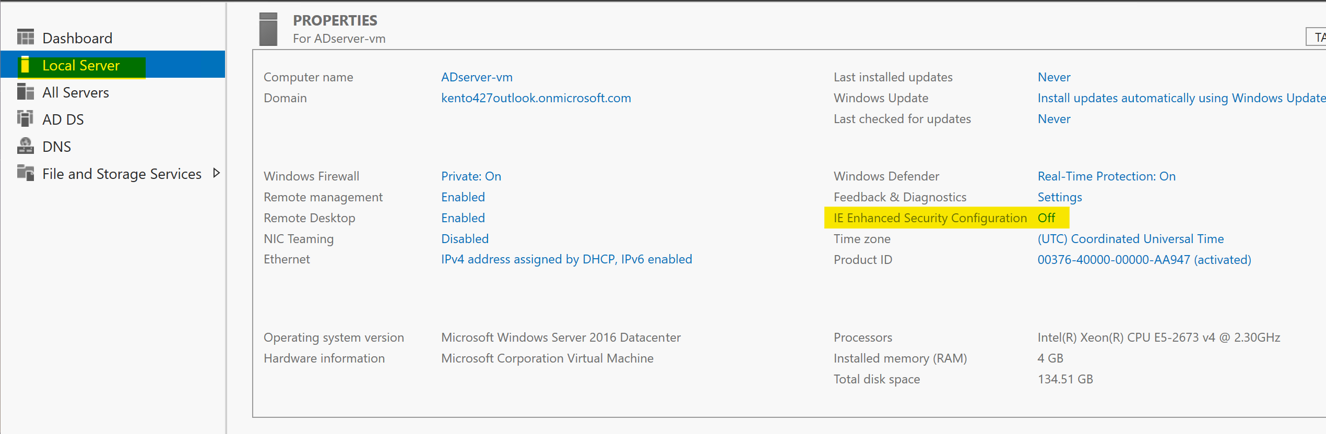Open Windows Firewall 'Private: On' link
This screenshot has height=434, width=1326.
tap(471, 176)
